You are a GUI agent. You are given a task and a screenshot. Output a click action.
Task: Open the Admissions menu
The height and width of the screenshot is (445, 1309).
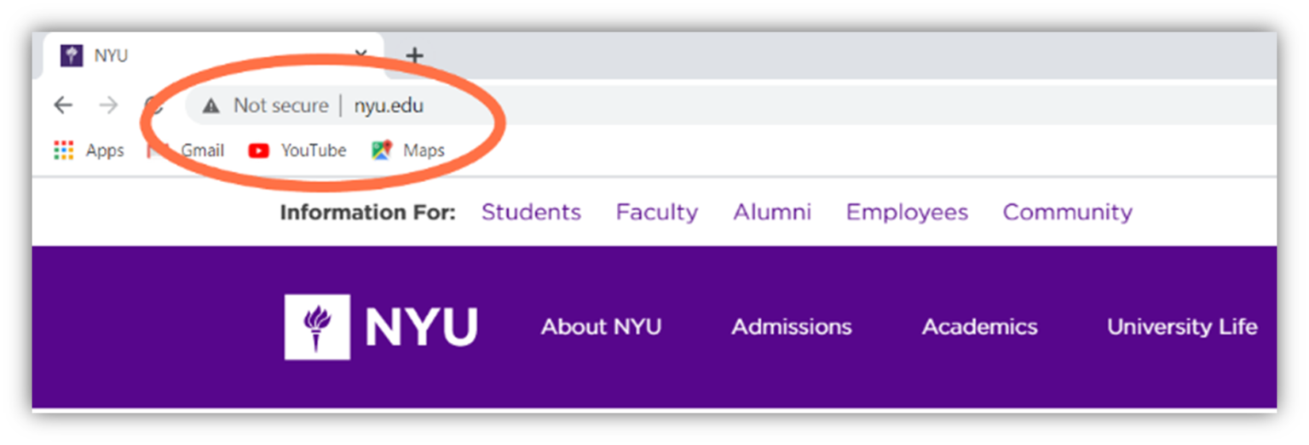pyautogui.click(x=792, y=327)
